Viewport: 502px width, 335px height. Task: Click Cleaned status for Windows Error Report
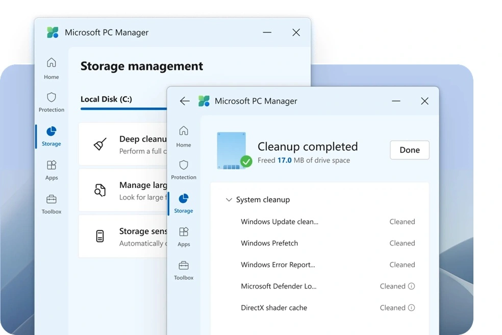[x=402, y=265]
